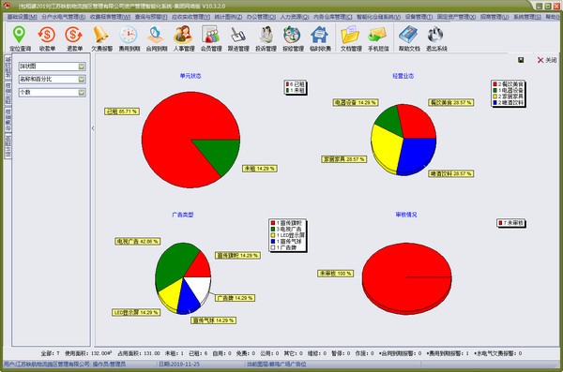This screenshot has width=563, height=372.
Task: Open 定位查询 location search tool
Action: pyautogui.click(x=20, y=38)
